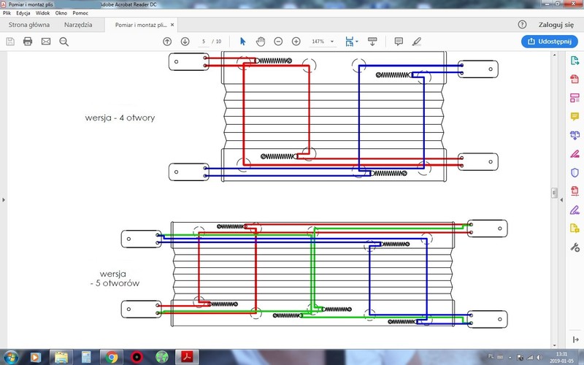Open the Add comment sticky note tool

tap(399, 42)
